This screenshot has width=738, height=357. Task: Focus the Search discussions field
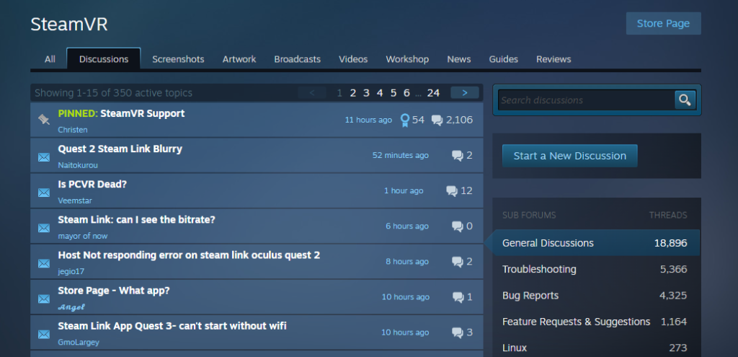(x=585, y=100)
